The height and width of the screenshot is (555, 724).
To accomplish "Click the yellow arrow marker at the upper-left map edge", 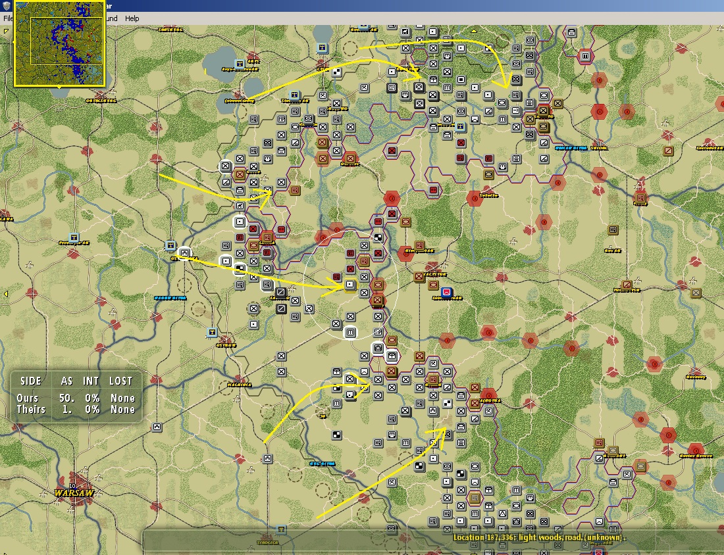I will [x=6, y=31].
